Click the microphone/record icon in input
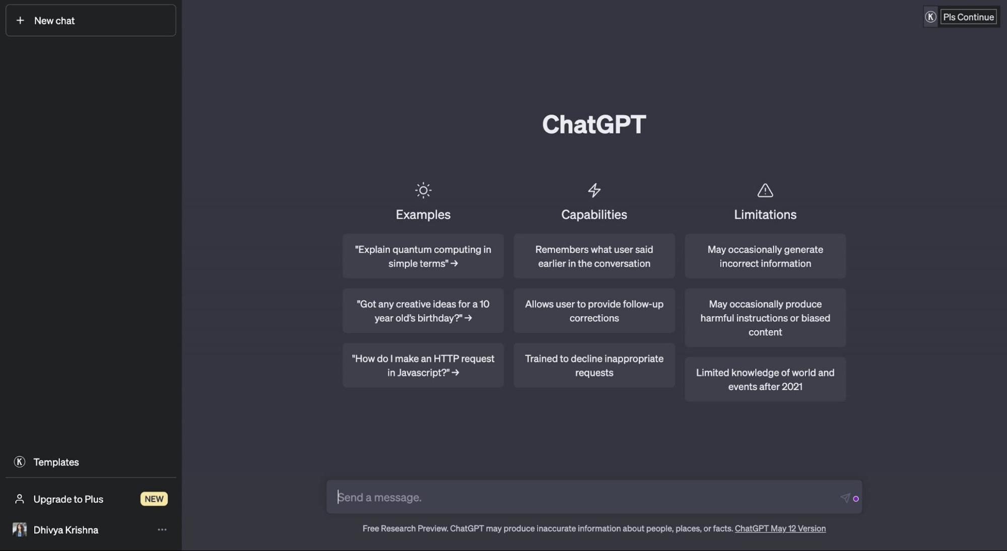The width and height of the screenshot is (1007, 551). [855, 499]
